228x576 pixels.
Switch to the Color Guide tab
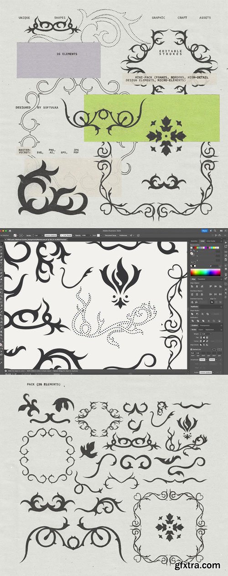tap(211, 241)
